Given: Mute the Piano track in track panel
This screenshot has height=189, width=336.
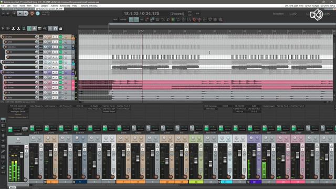Looking at the screenshot, I should tap(54, 82).
